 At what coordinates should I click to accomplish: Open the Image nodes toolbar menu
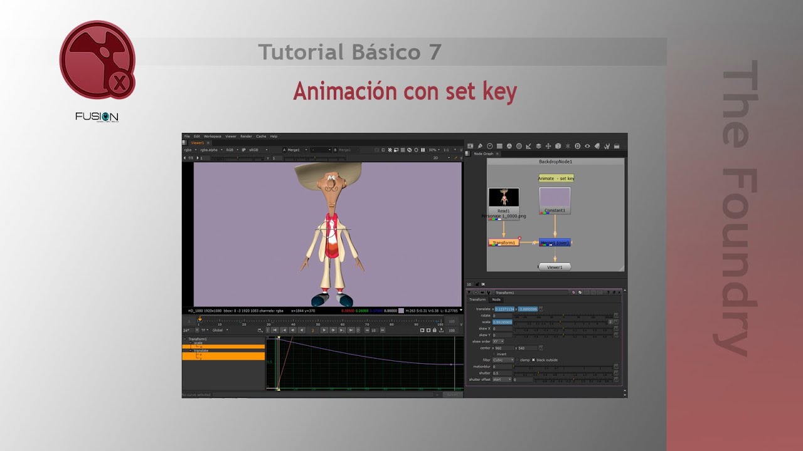(x=470, y=146)
